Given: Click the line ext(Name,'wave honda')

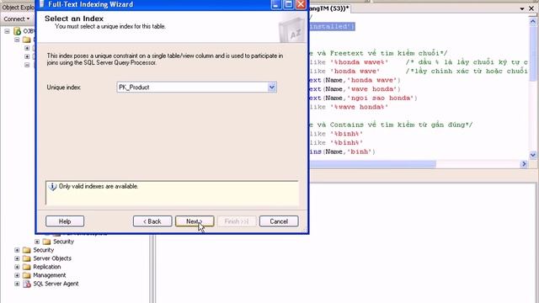Looking at the screenshot, I should [355, 89].
